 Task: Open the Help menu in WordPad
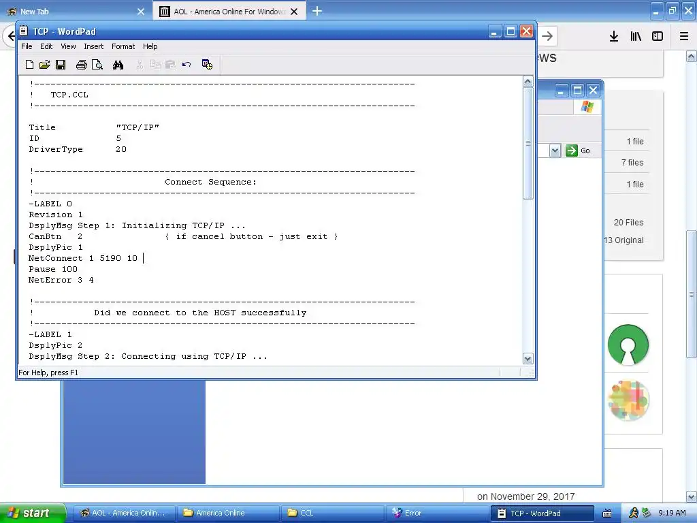tap(150, 46)
